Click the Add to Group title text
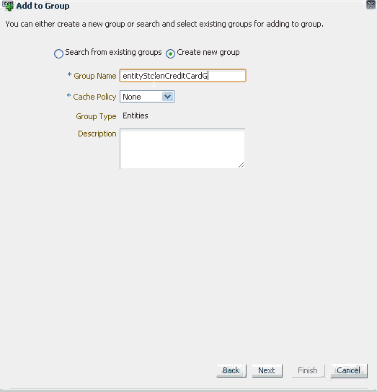The image size is (377, 392). 43,6
